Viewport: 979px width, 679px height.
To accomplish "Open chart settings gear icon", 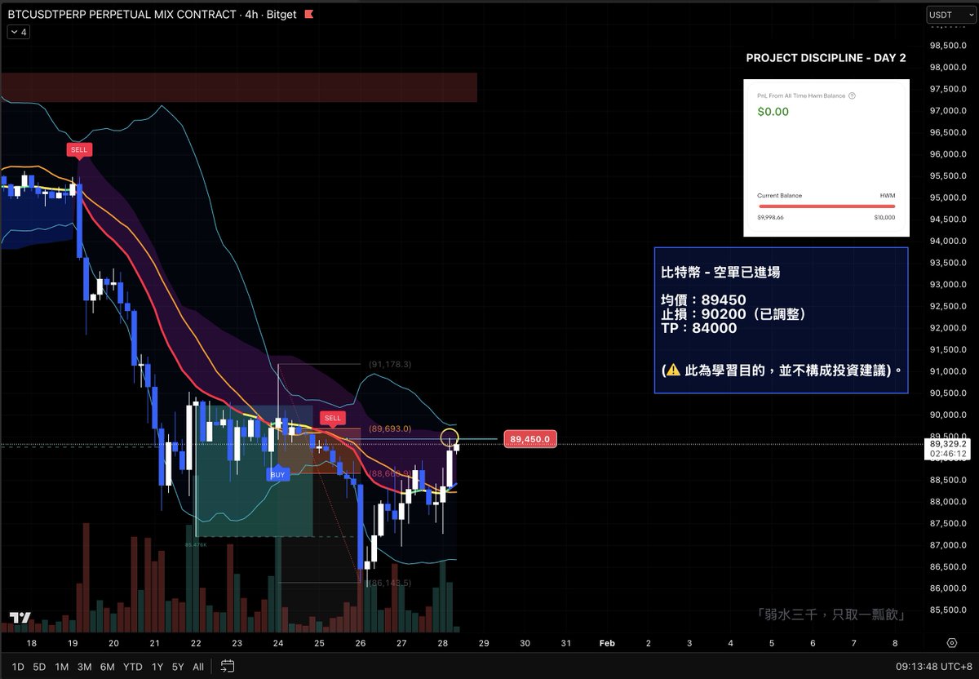I will coord(952,643).
